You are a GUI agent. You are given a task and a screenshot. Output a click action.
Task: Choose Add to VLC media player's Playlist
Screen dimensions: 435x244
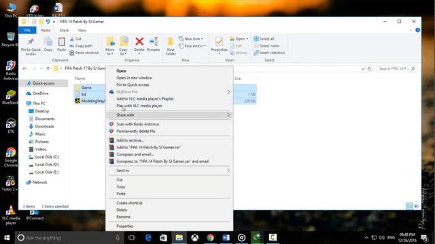(x=145, y=99)
